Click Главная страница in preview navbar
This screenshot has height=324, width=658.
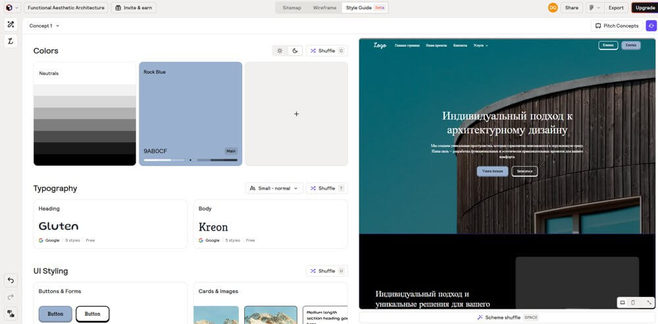(407, 45)
